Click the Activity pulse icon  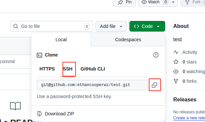click(176, 52)
